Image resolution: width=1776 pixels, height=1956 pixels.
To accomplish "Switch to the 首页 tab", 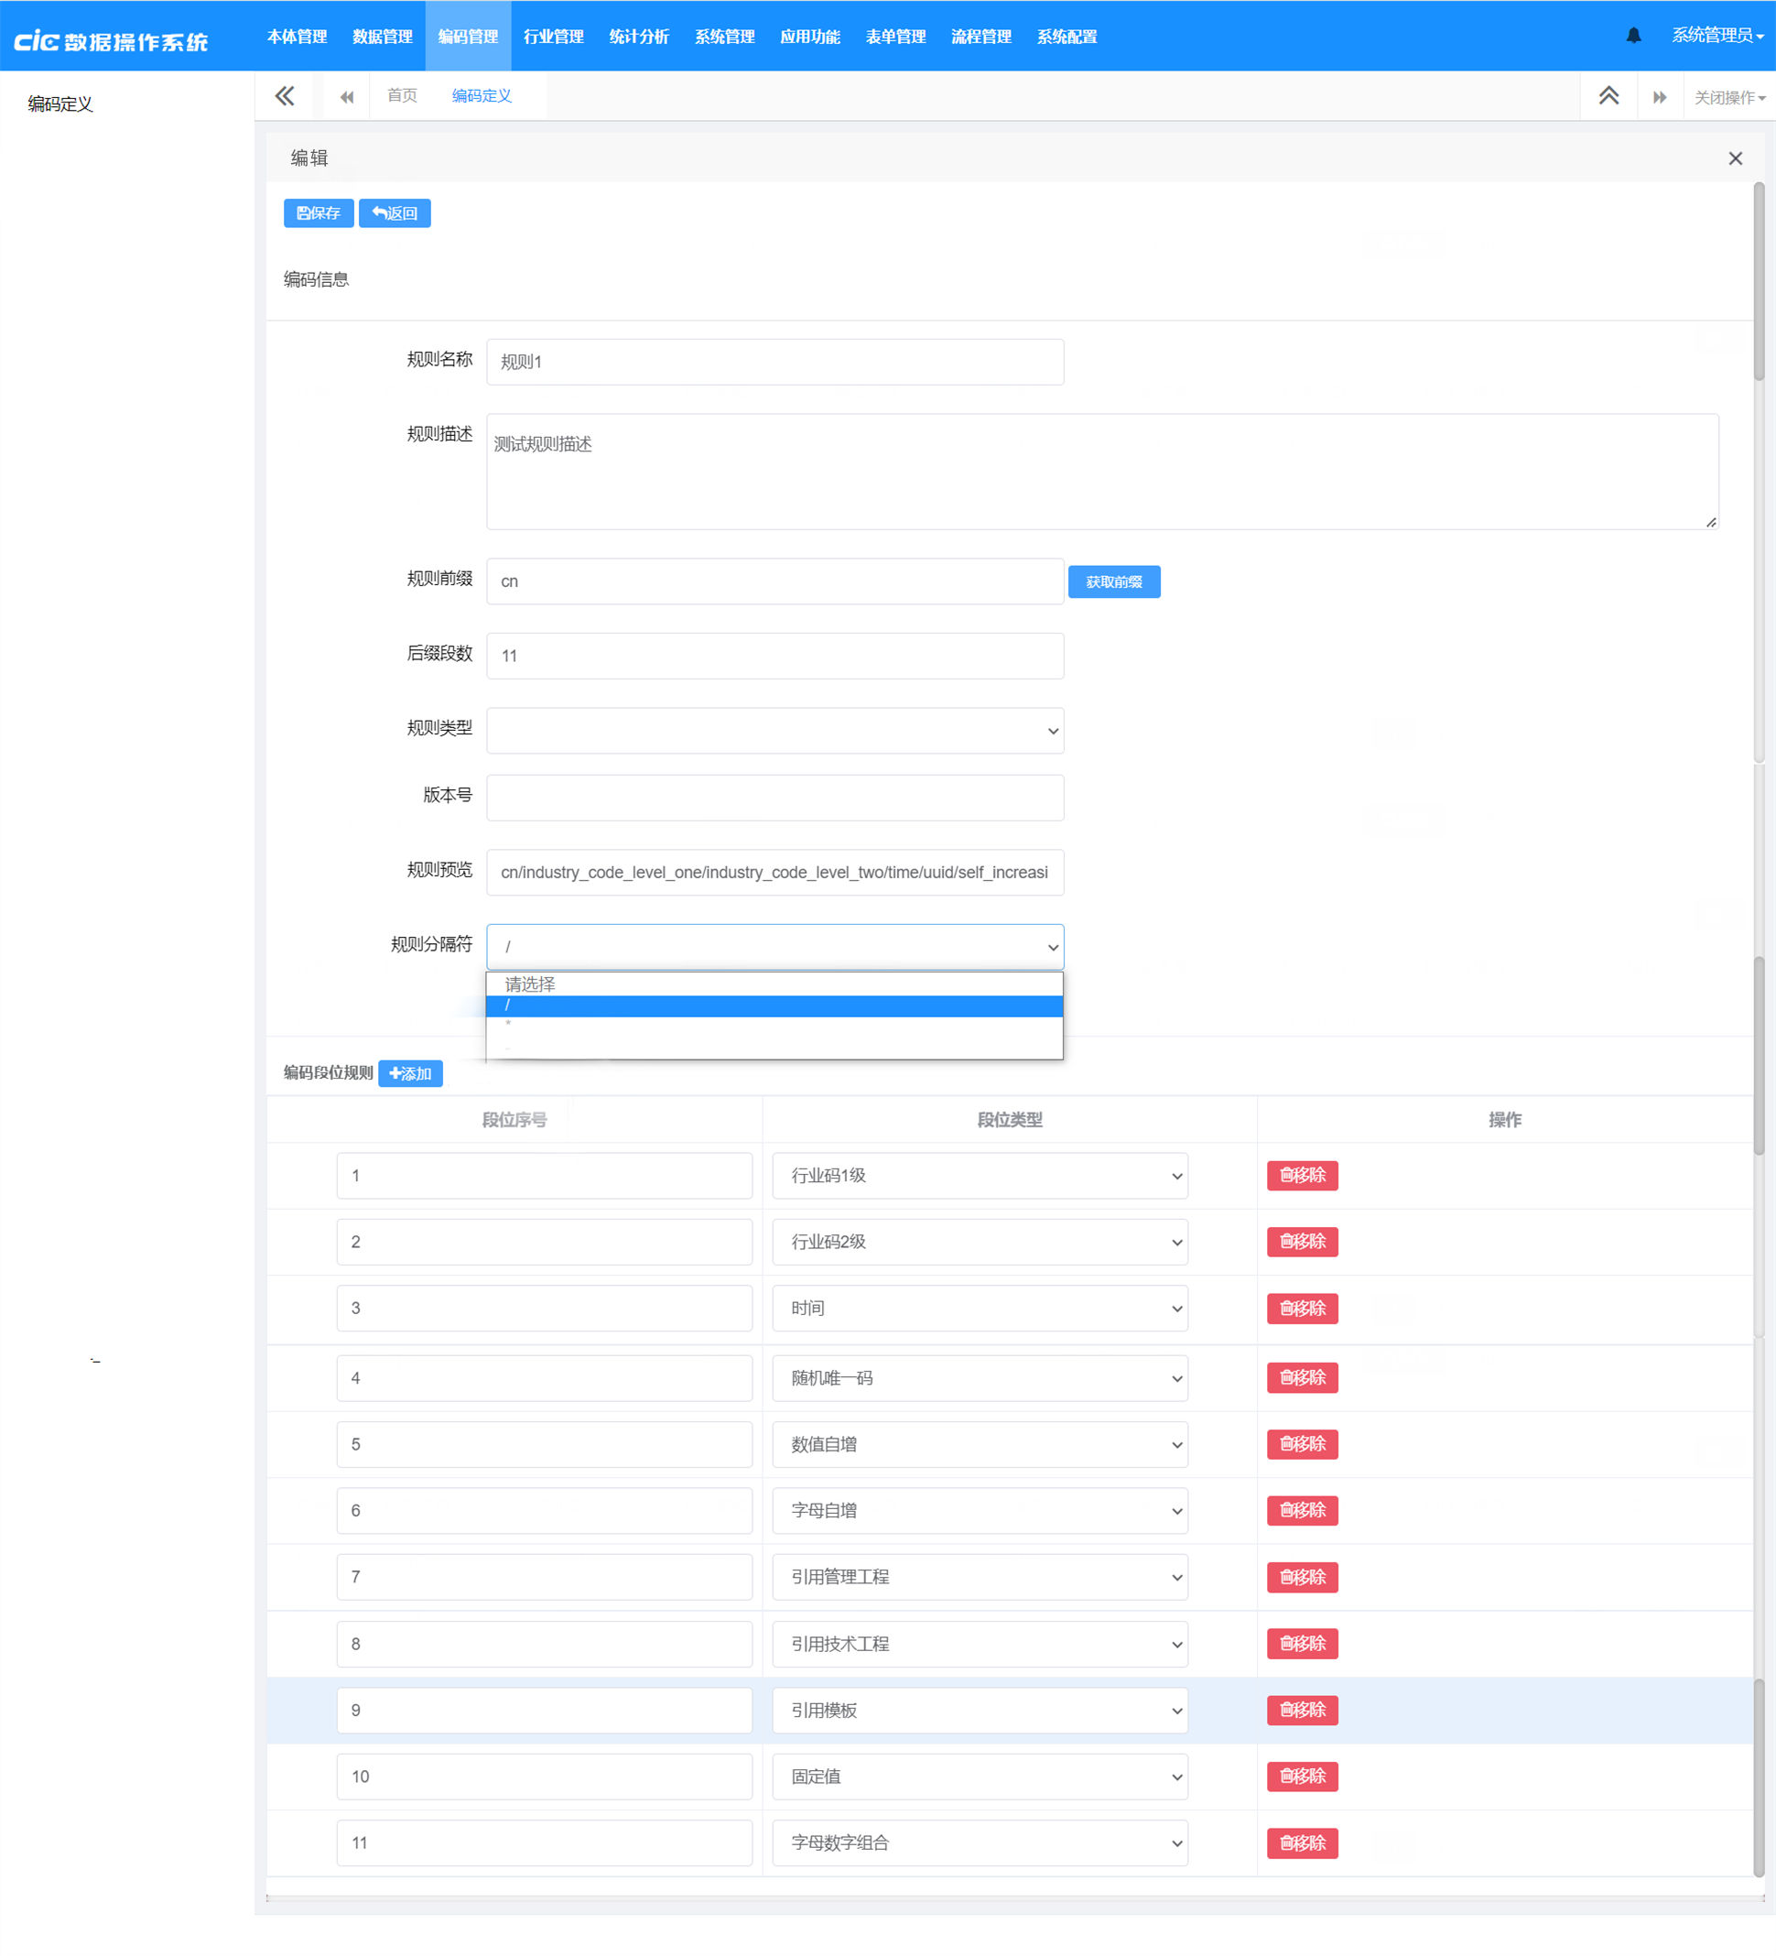I will [x=402, y=96].
